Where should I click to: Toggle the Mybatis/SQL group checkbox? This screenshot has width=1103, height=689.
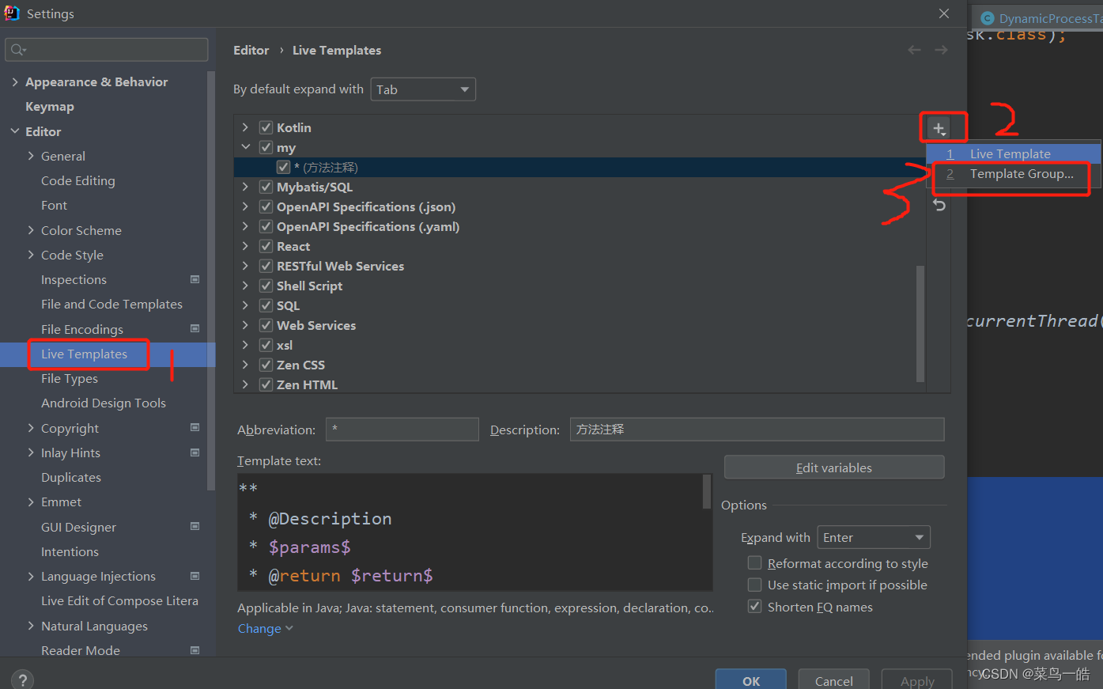point(266,187)
